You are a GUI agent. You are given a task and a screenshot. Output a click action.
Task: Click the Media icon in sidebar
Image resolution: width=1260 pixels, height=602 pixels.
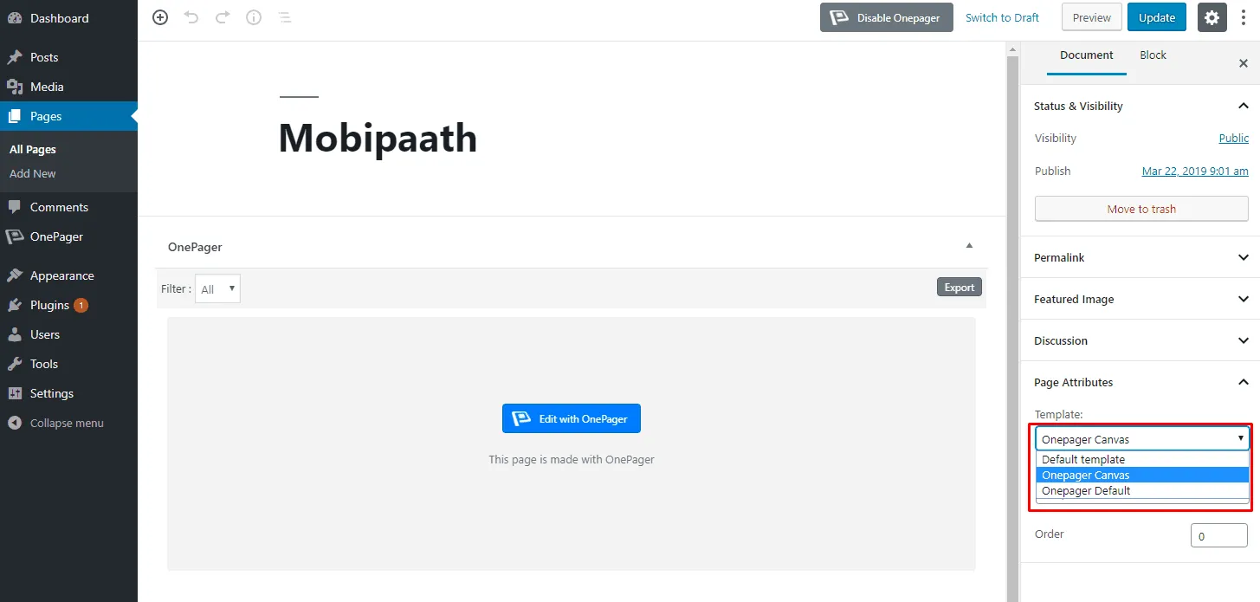pyautogui.click(x=15, y=87)
